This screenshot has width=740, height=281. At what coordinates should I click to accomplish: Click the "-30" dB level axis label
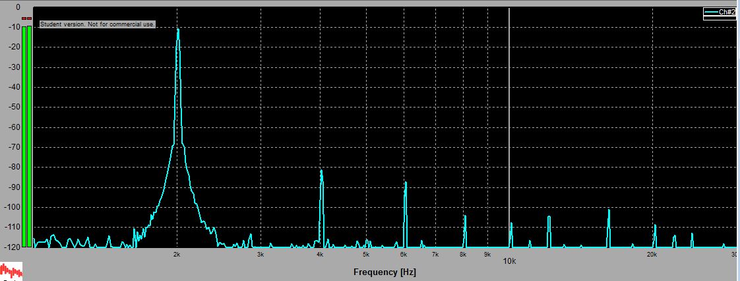click(x=14, y=67)
